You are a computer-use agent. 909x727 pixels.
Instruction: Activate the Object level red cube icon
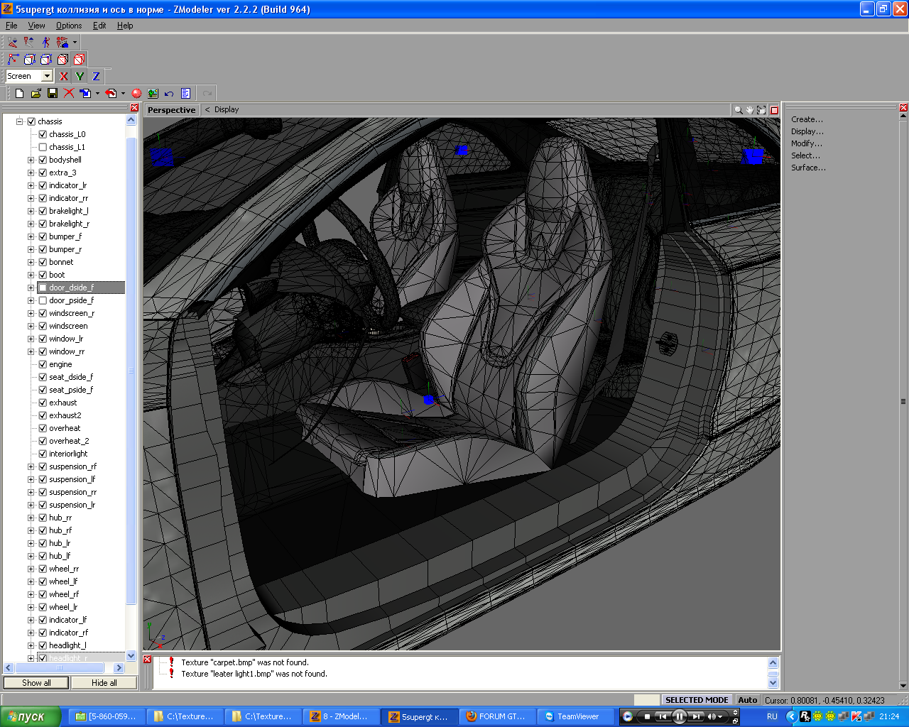tap(79, 60)
